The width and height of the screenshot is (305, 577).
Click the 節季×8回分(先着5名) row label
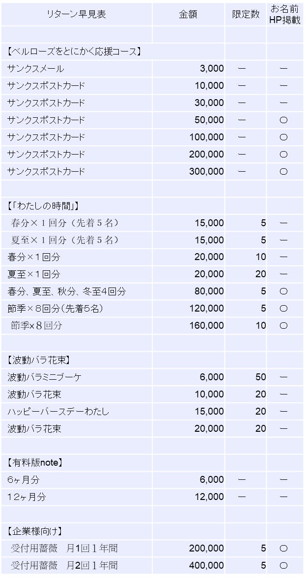click(55, 309)
